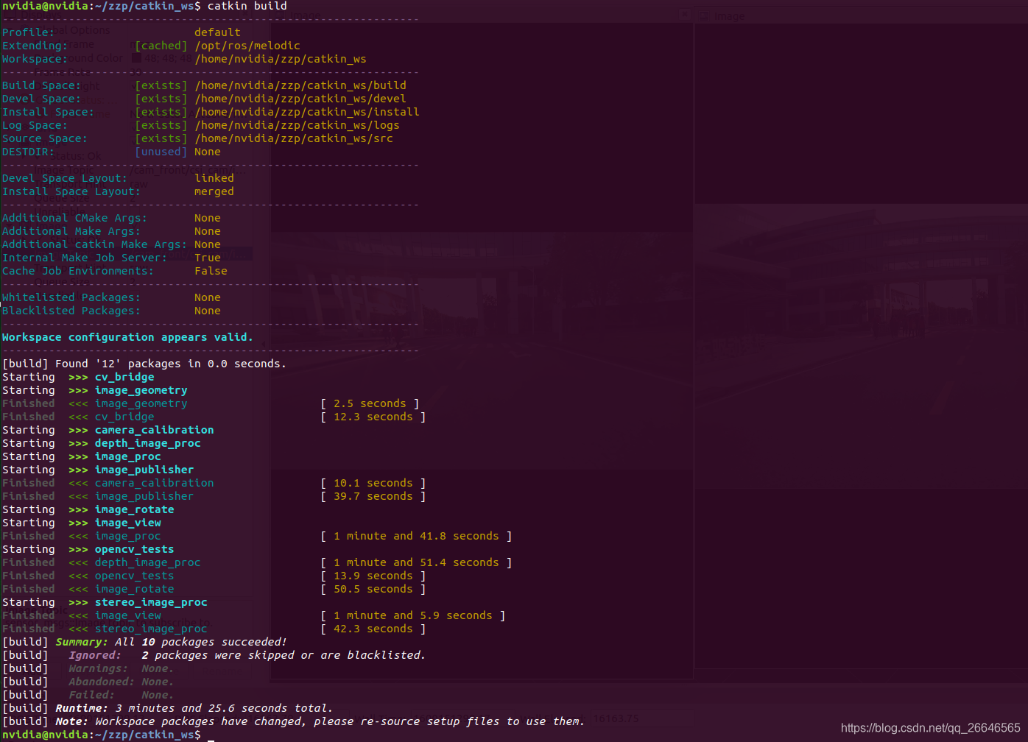The image size is (1028, 742).
Task: Click the 'Failed: None.' line
Action: coord(88,695)
